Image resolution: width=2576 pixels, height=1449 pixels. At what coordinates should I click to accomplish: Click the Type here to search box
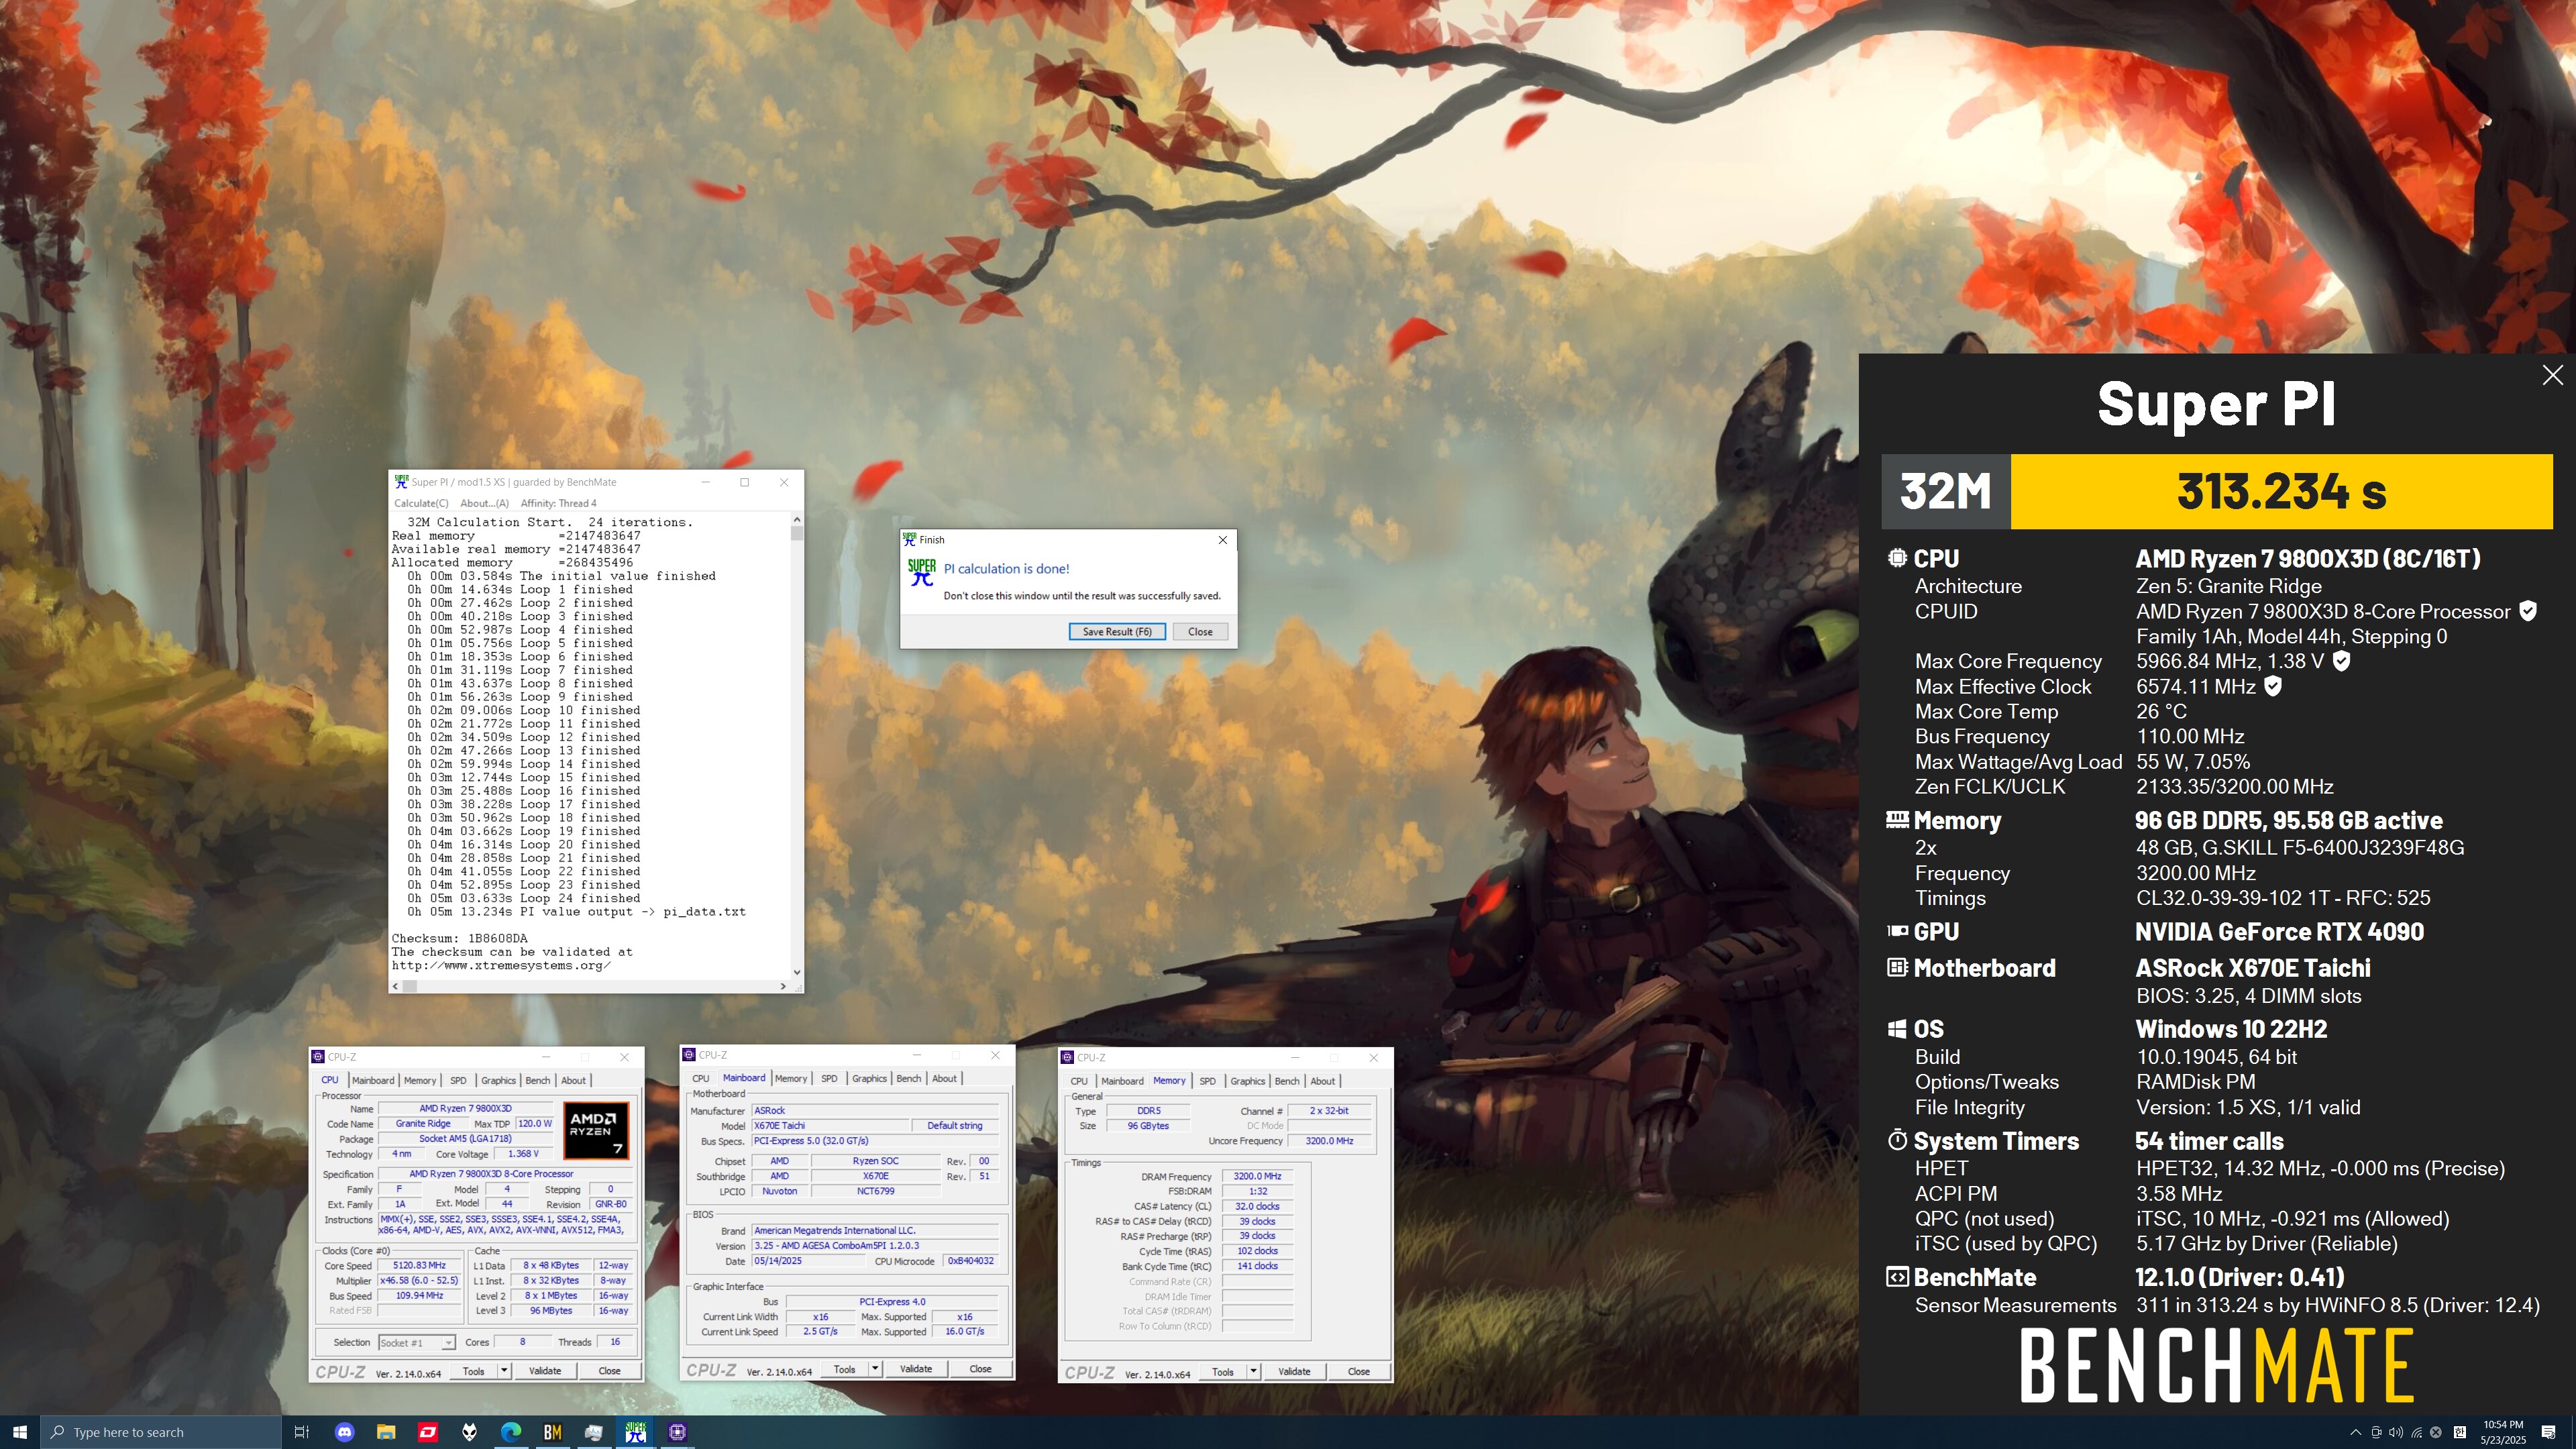click(161, 1432)
